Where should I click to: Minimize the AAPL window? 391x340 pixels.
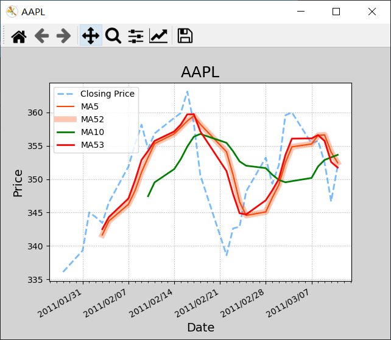[301, 12]
